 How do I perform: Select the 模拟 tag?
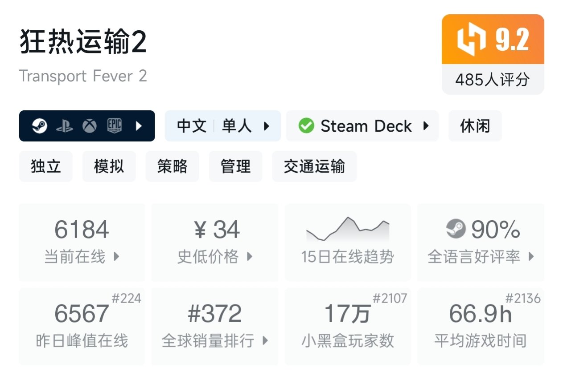click(109, 166)
